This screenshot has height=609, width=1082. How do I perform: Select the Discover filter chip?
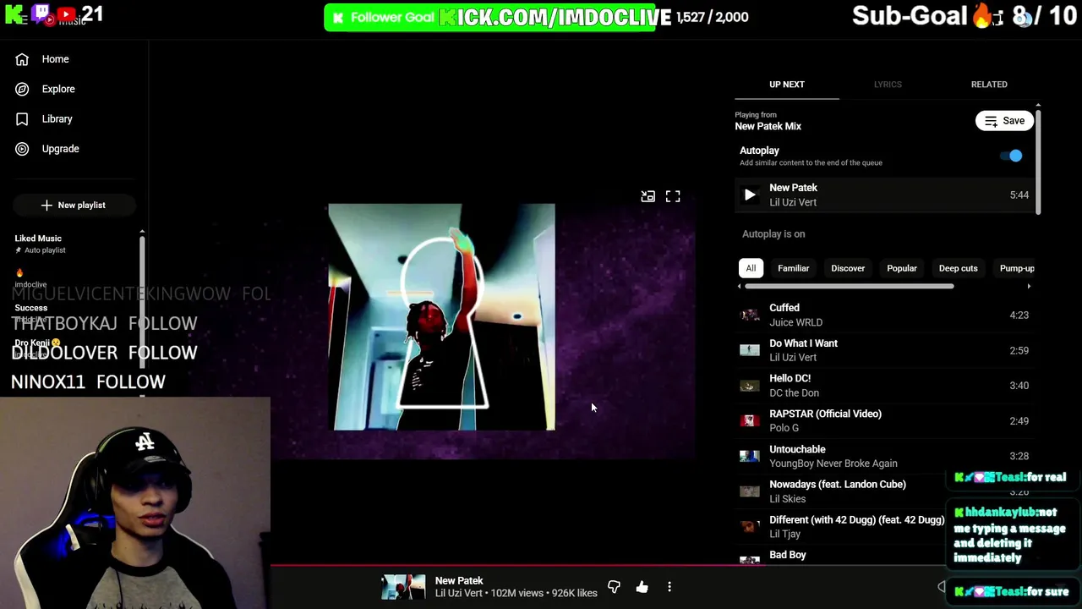848,268
